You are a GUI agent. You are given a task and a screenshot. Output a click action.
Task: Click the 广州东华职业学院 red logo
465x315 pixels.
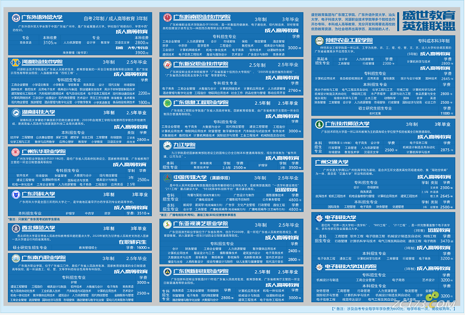point(15,152)
